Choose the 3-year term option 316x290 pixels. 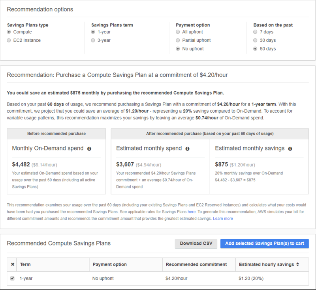93,40
